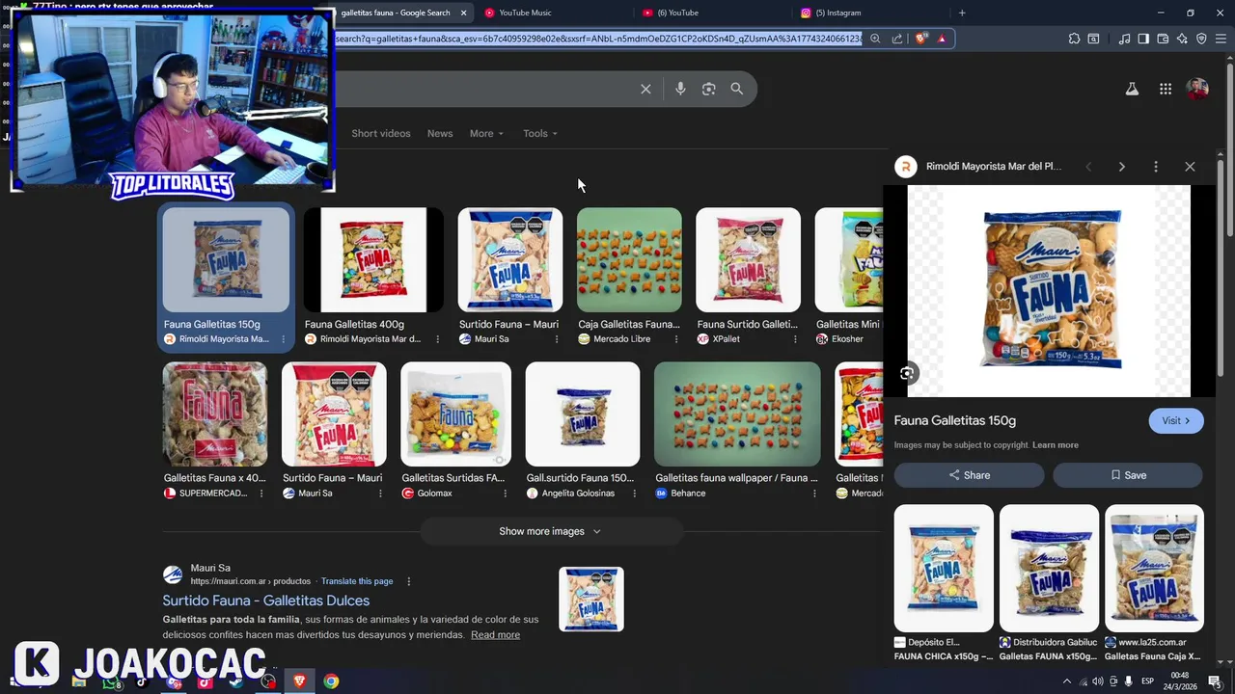Viewport: 1235px width, 694px height.
Task: Open Brave Shields lion icon
Action: pyautogui.click(x=921, y=39)
